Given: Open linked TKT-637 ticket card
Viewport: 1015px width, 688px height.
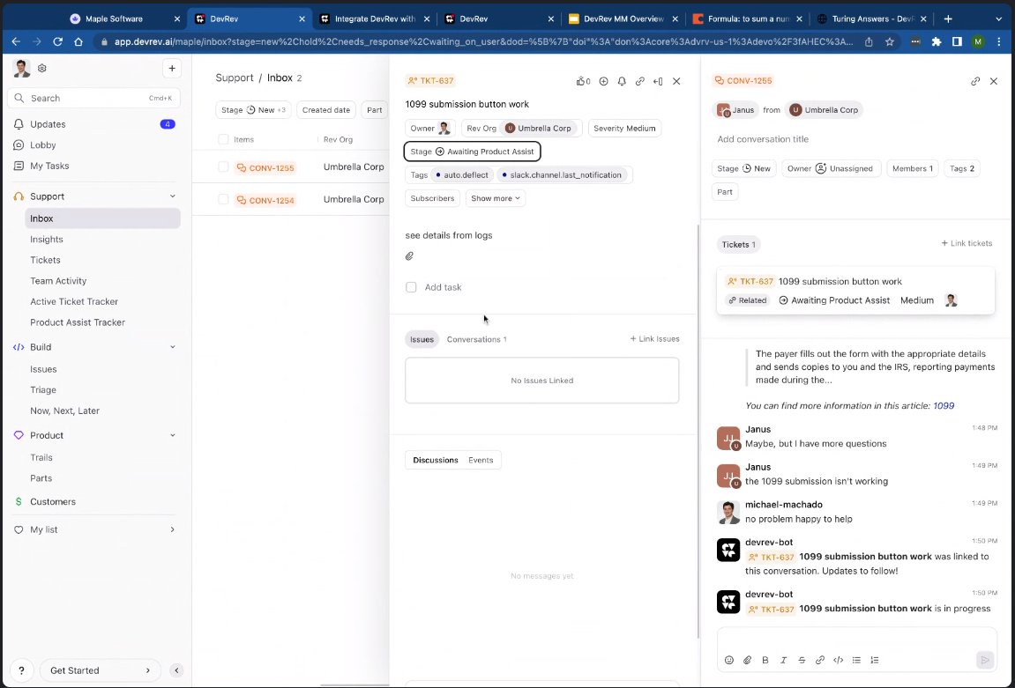Looking at the screenshot, I should [855, 291].
